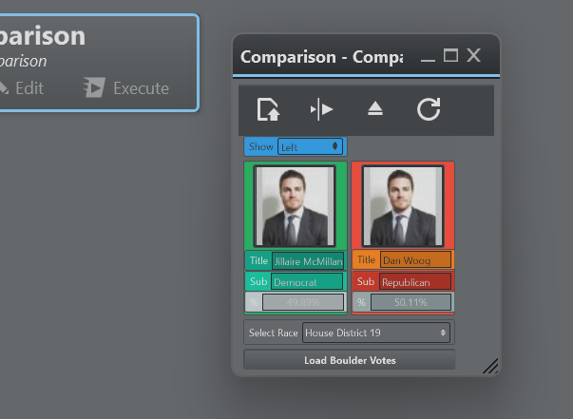Click the 50.11% percentage field
This screenshot has height=419, width=573.
411,302
